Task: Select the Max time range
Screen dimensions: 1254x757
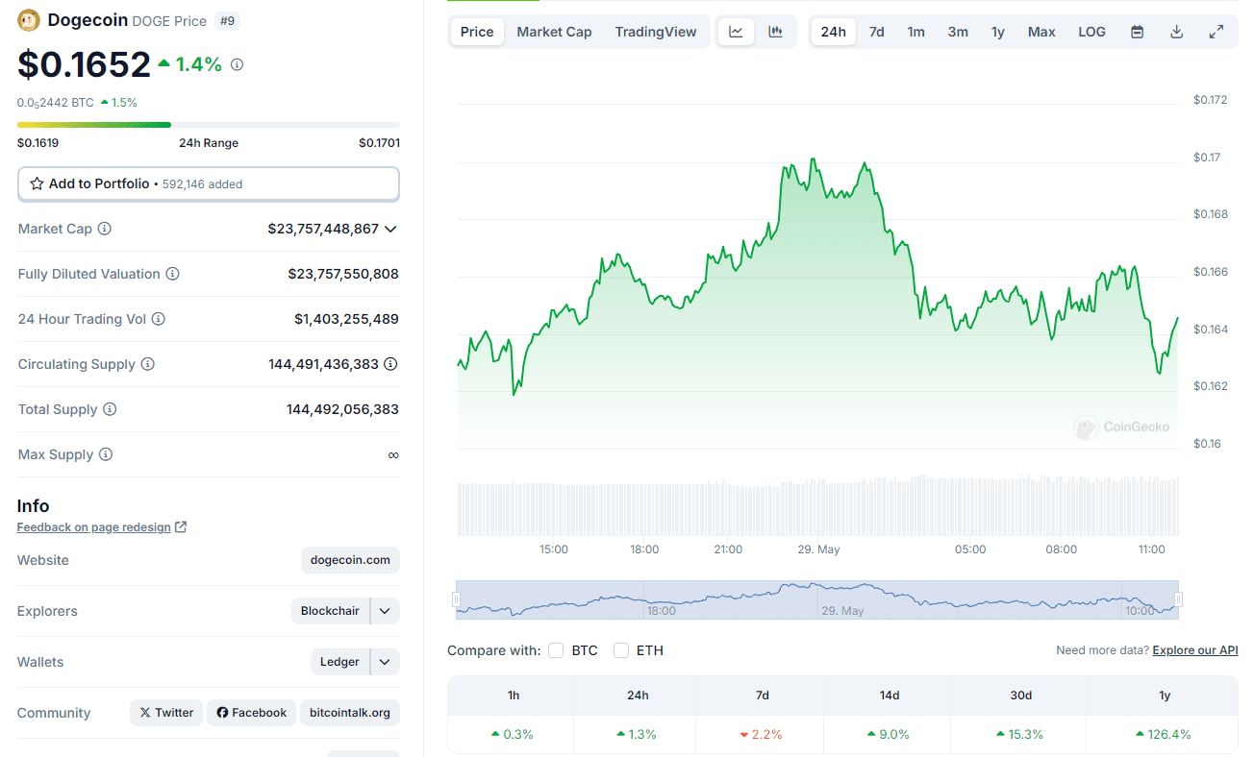Action: [x=1041, y=32]
